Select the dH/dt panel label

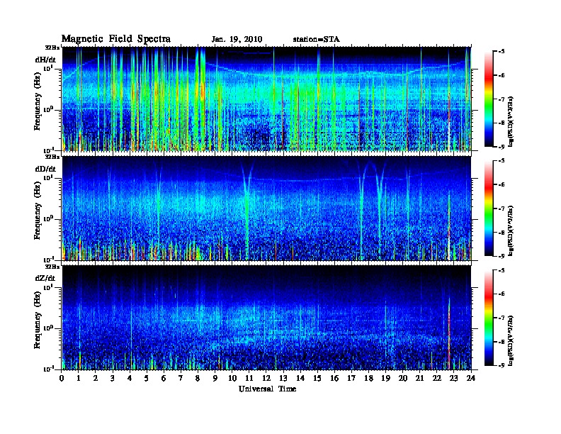click(x=45, y=60)
